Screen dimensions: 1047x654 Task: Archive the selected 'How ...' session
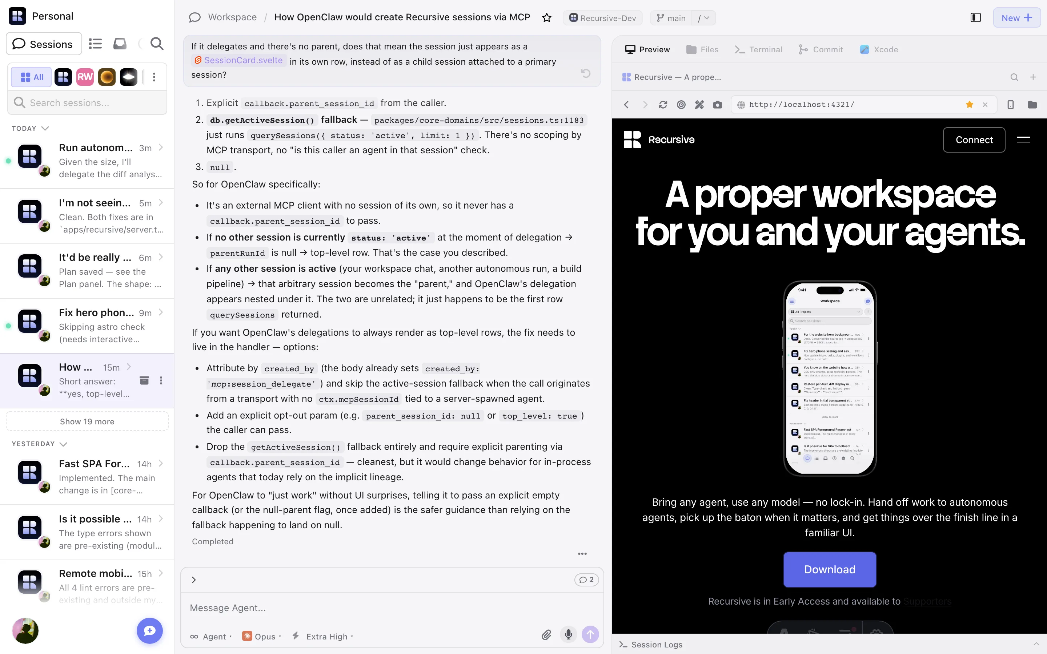tap(144, 380)
